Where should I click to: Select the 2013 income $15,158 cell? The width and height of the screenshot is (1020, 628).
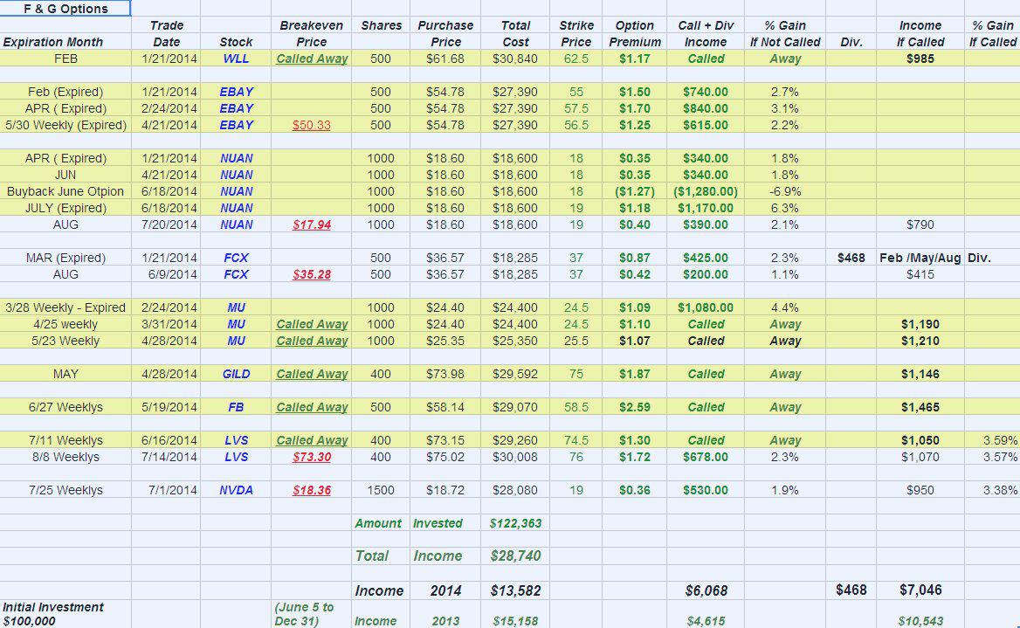click(x=516, y=621)
